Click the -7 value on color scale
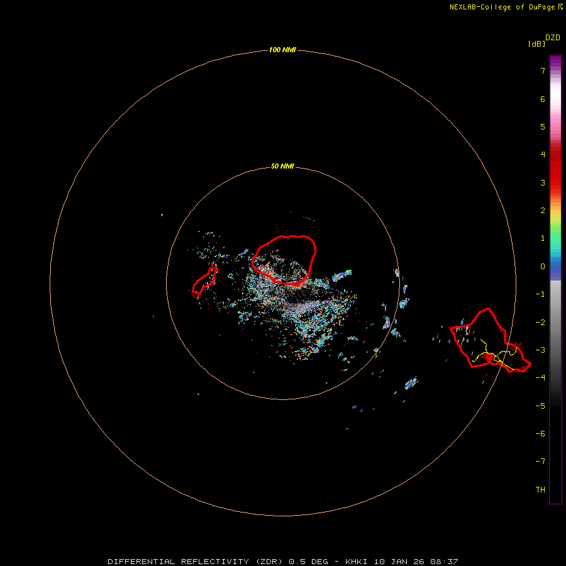The image size is (566, 566). tap(540, 462)
